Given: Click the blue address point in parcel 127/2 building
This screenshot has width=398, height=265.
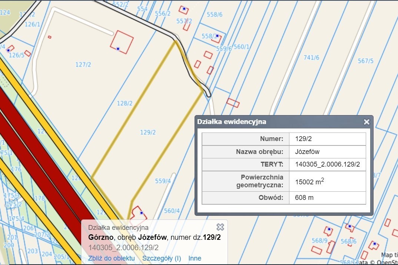Looking at the screenshot, I should point(118,49).
